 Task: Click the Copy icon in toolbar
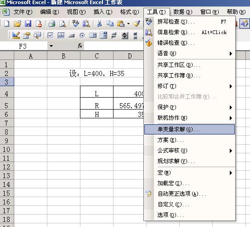[110, 24]
